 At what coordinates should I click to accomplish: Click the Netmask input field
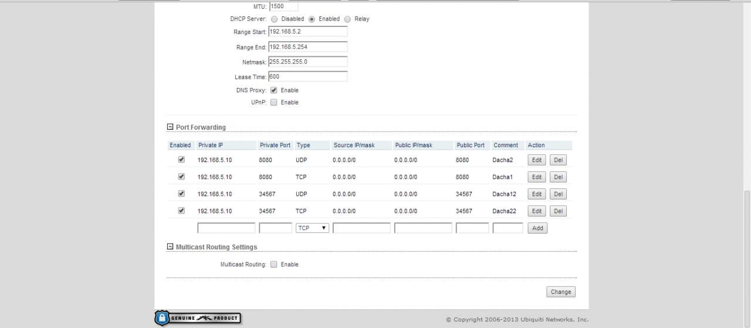[x=308, y=62]
